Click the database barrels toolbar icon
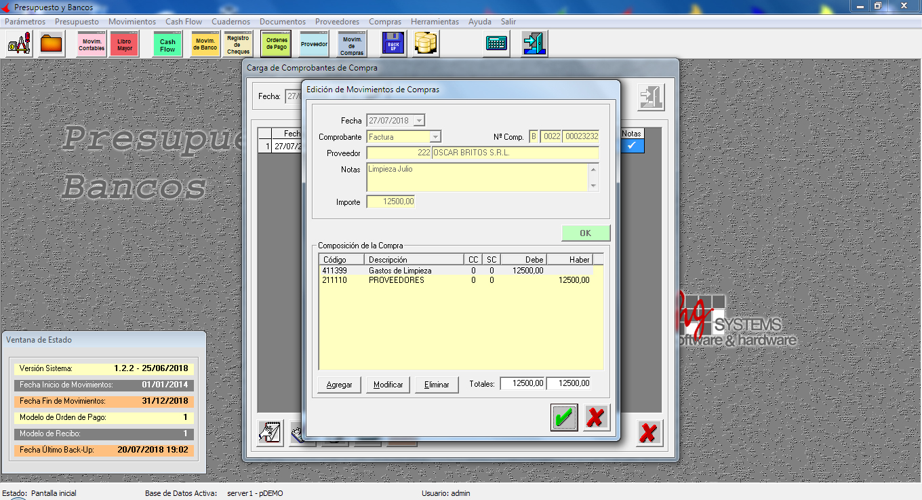 pyautogui.click(x=426, y=44)
